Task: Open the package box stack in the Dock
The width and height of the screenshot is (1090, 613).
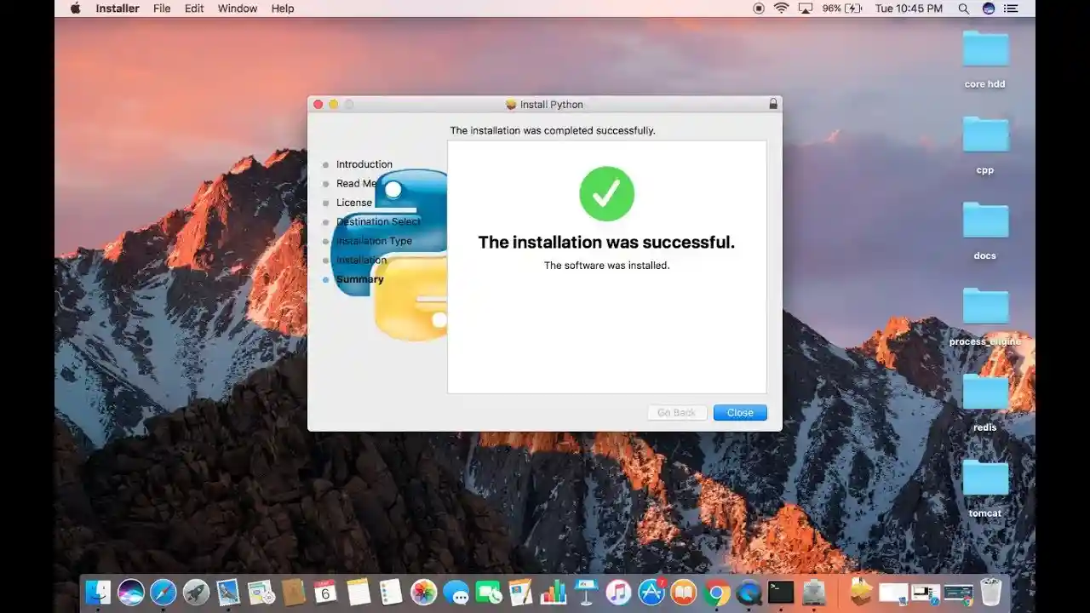Action: coord(862,592)
